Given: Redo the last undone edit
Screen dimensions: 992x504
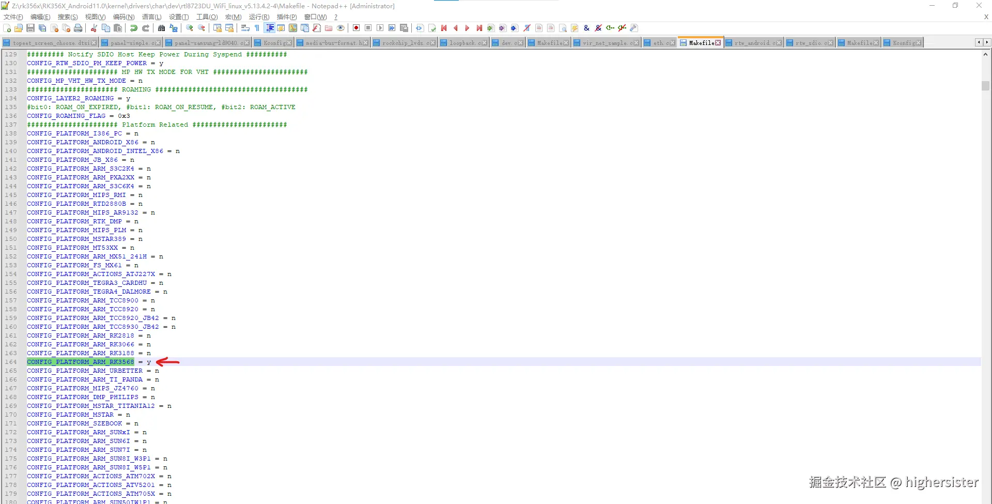Looking at the screenshot, I should click(x=146, y=28).
